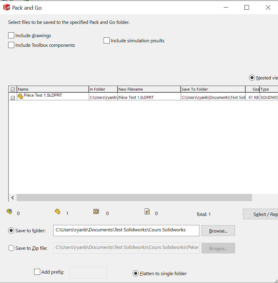Click Browse next to Save to folder
The image size is (278, 283).
pos(218,230)
